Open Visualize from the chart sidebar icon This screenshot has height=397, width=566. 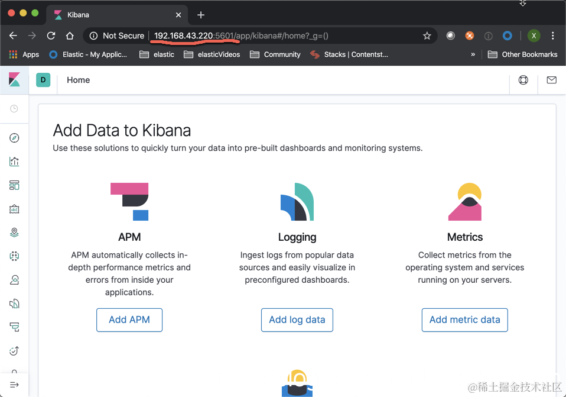pos(14,162)
